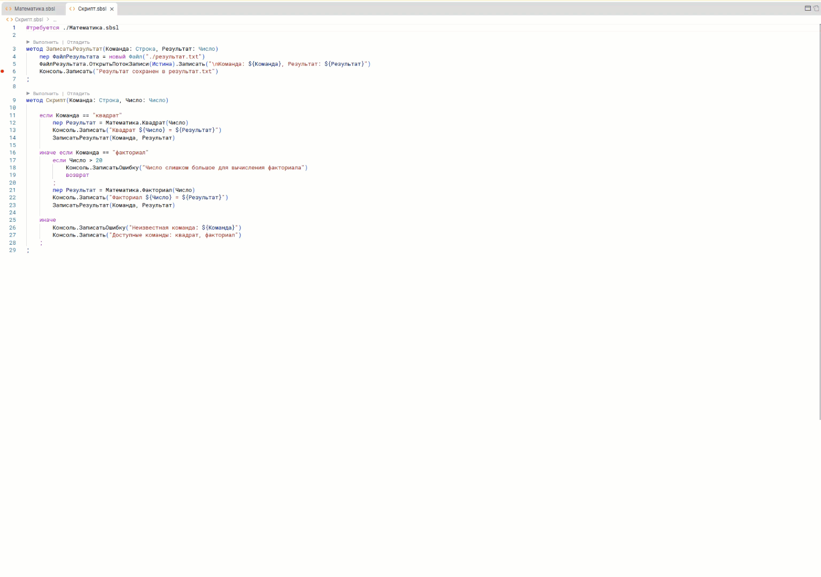Click line number 16 in the gutter
The image size is (821, 577).
12,152
